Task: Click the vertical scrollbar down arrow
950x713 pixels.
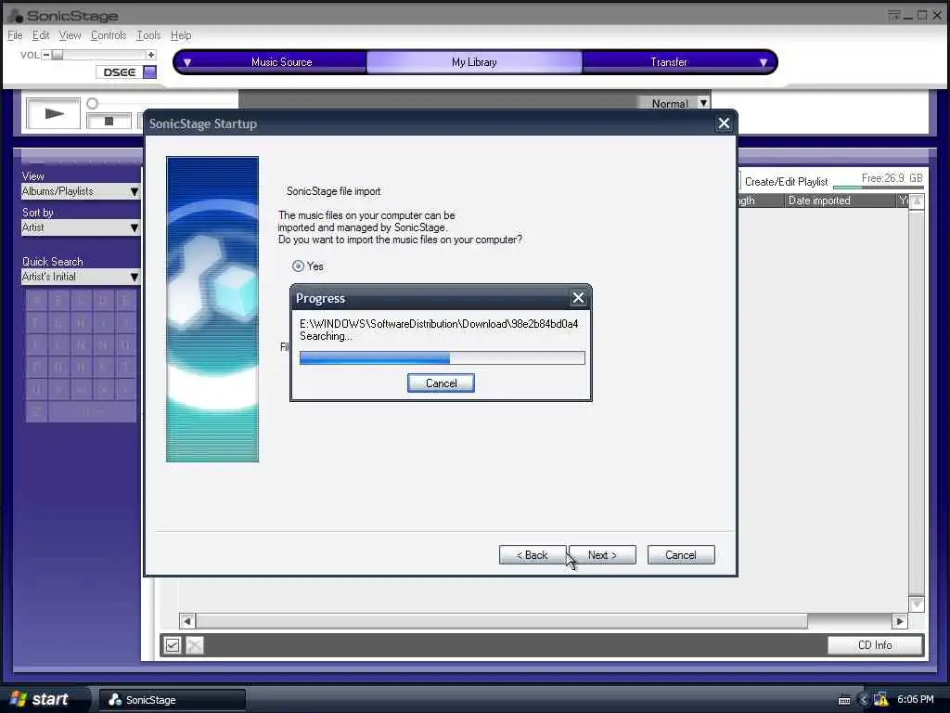Action: coord(917,603)
